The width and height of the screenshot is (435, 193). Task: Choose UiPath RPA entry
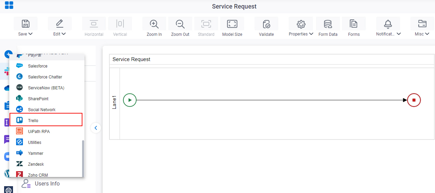coord(47,131)
